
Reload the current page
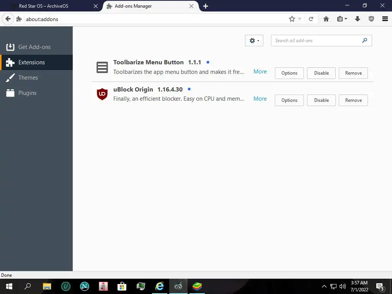coord(311,19)
